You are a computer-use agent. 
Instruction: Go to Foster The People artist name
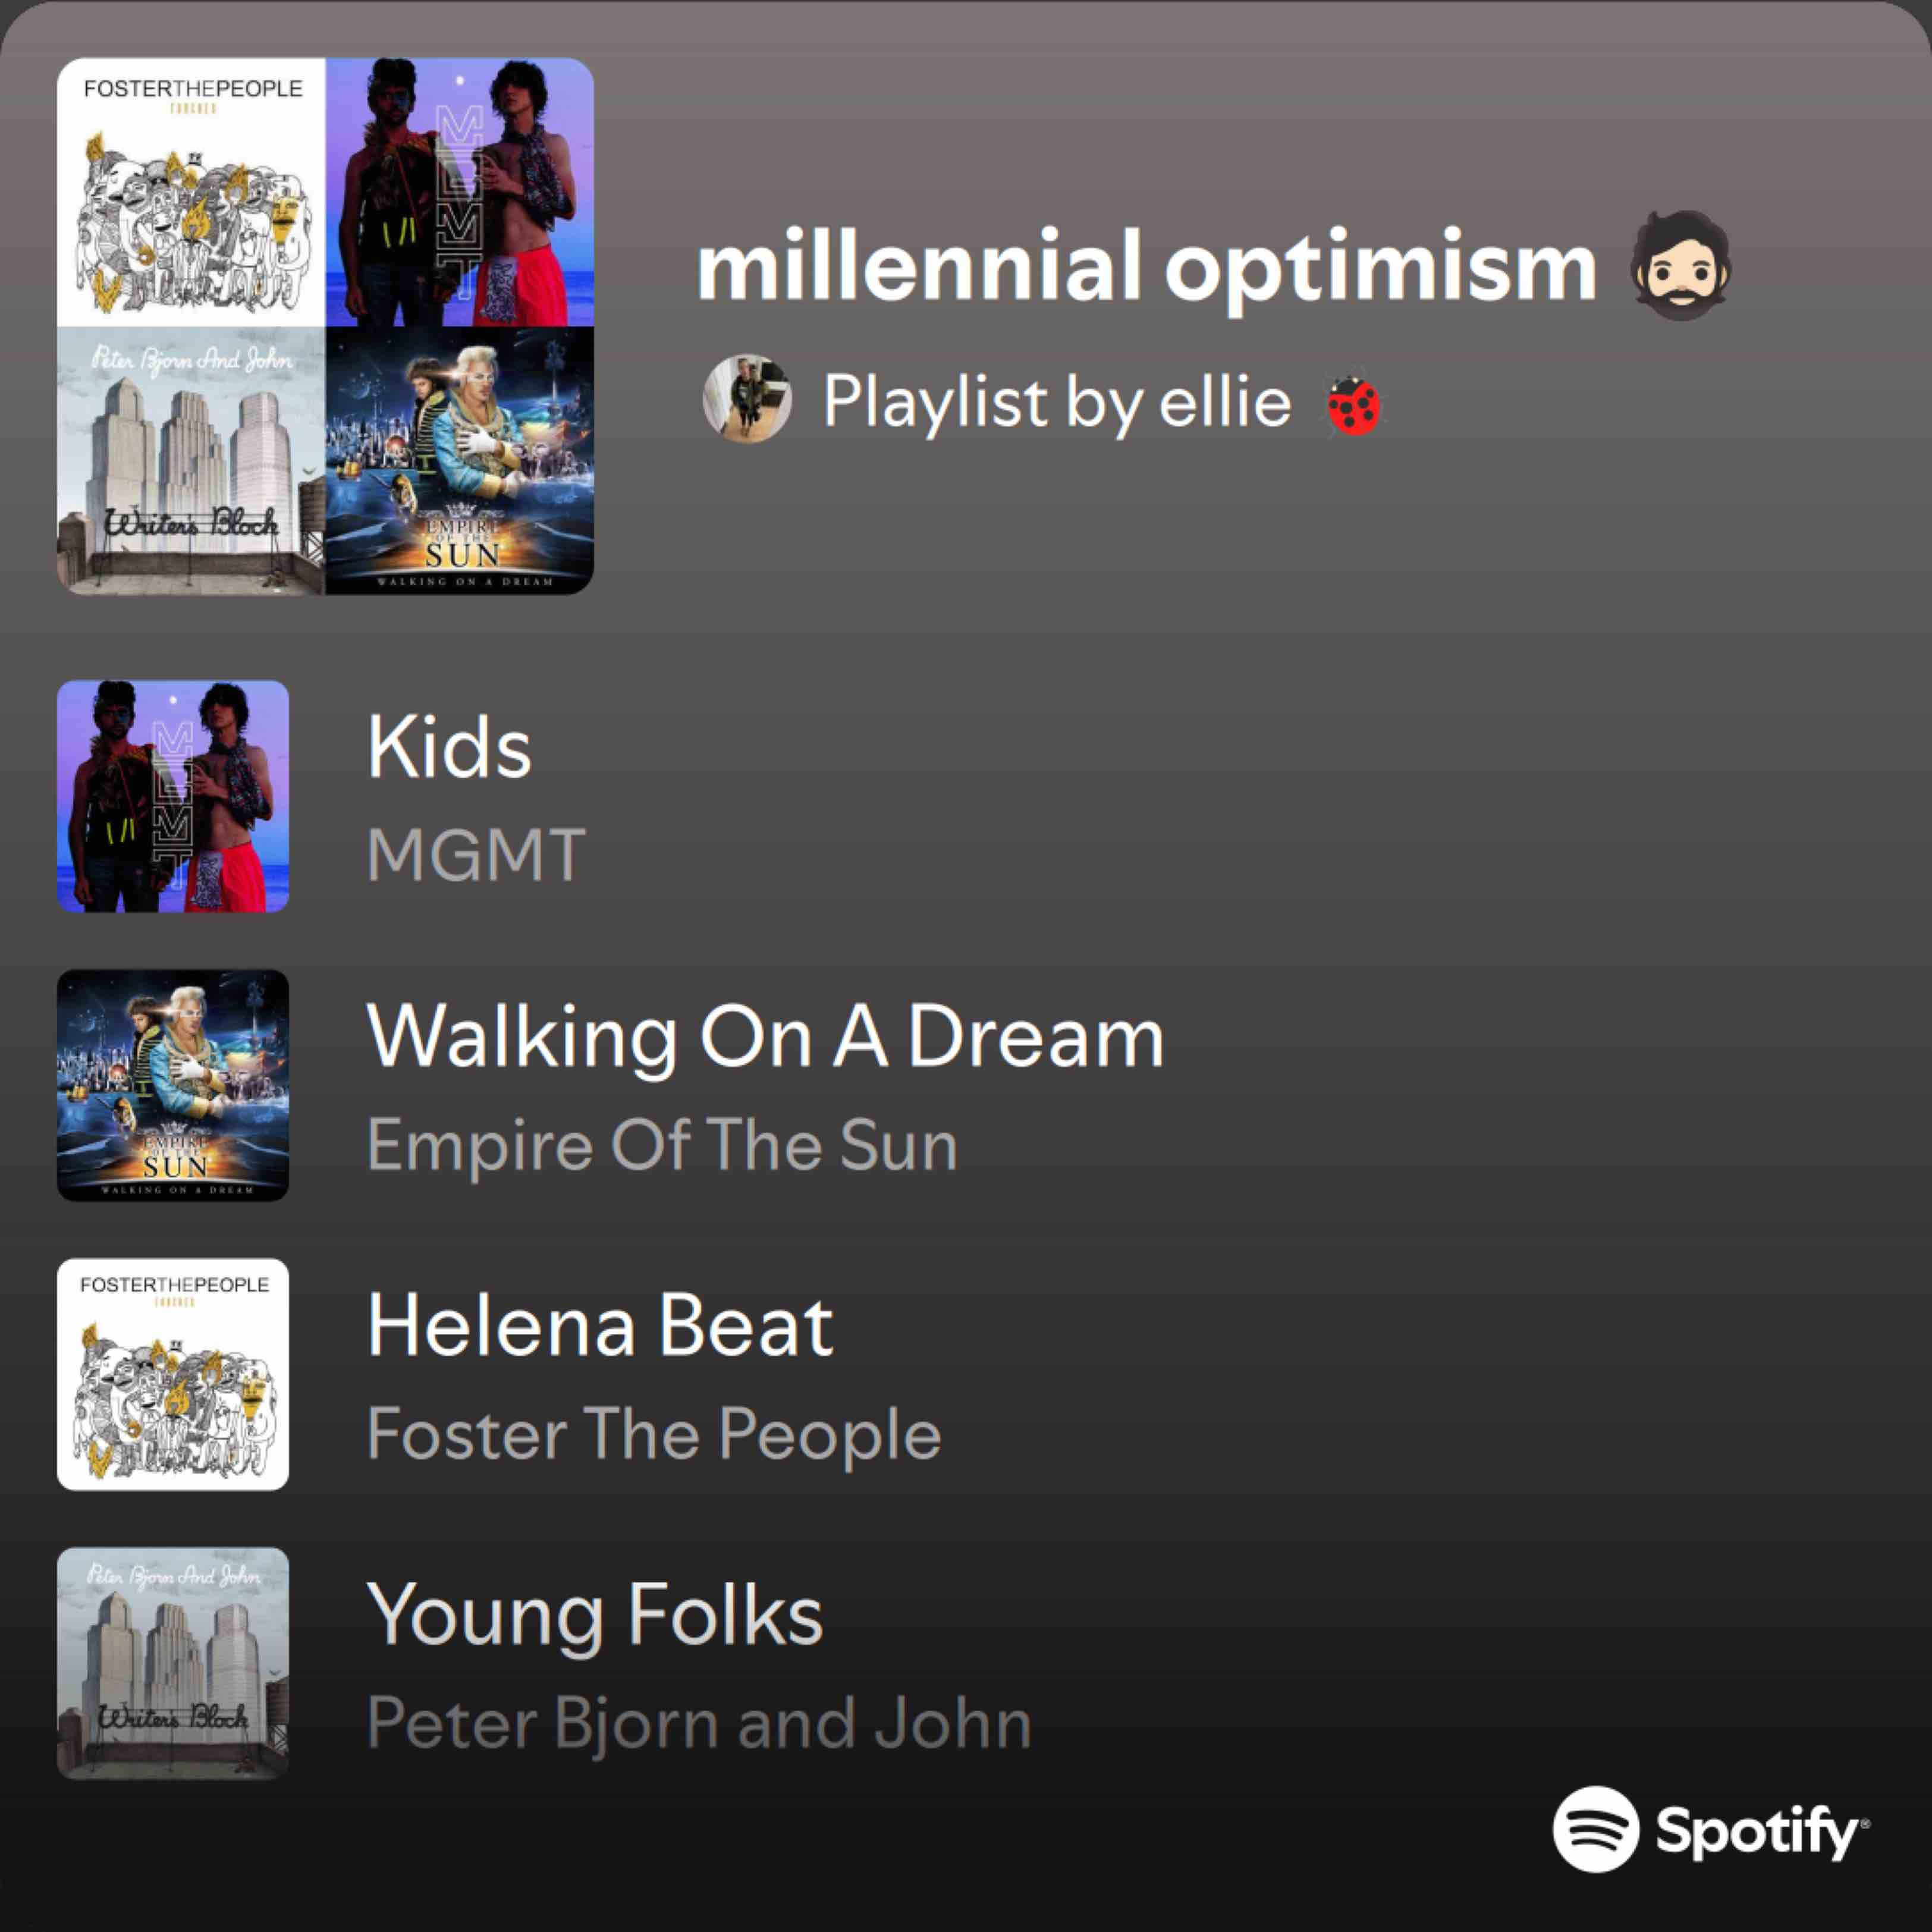coord(654,1433)
